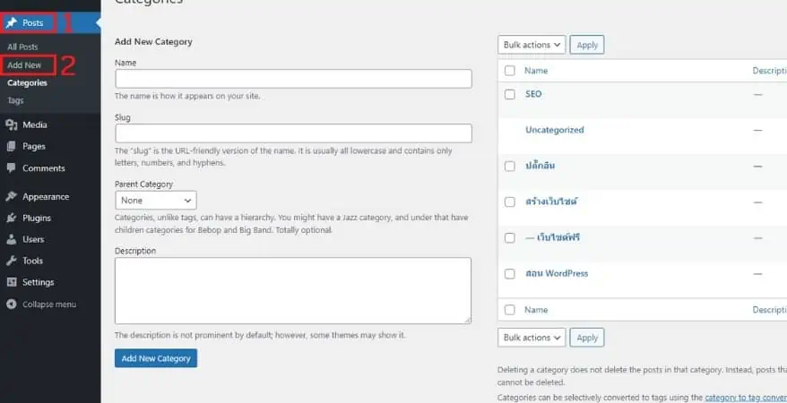
Task: Check the SEO category checkbox
Action: (x=509, y=94)
